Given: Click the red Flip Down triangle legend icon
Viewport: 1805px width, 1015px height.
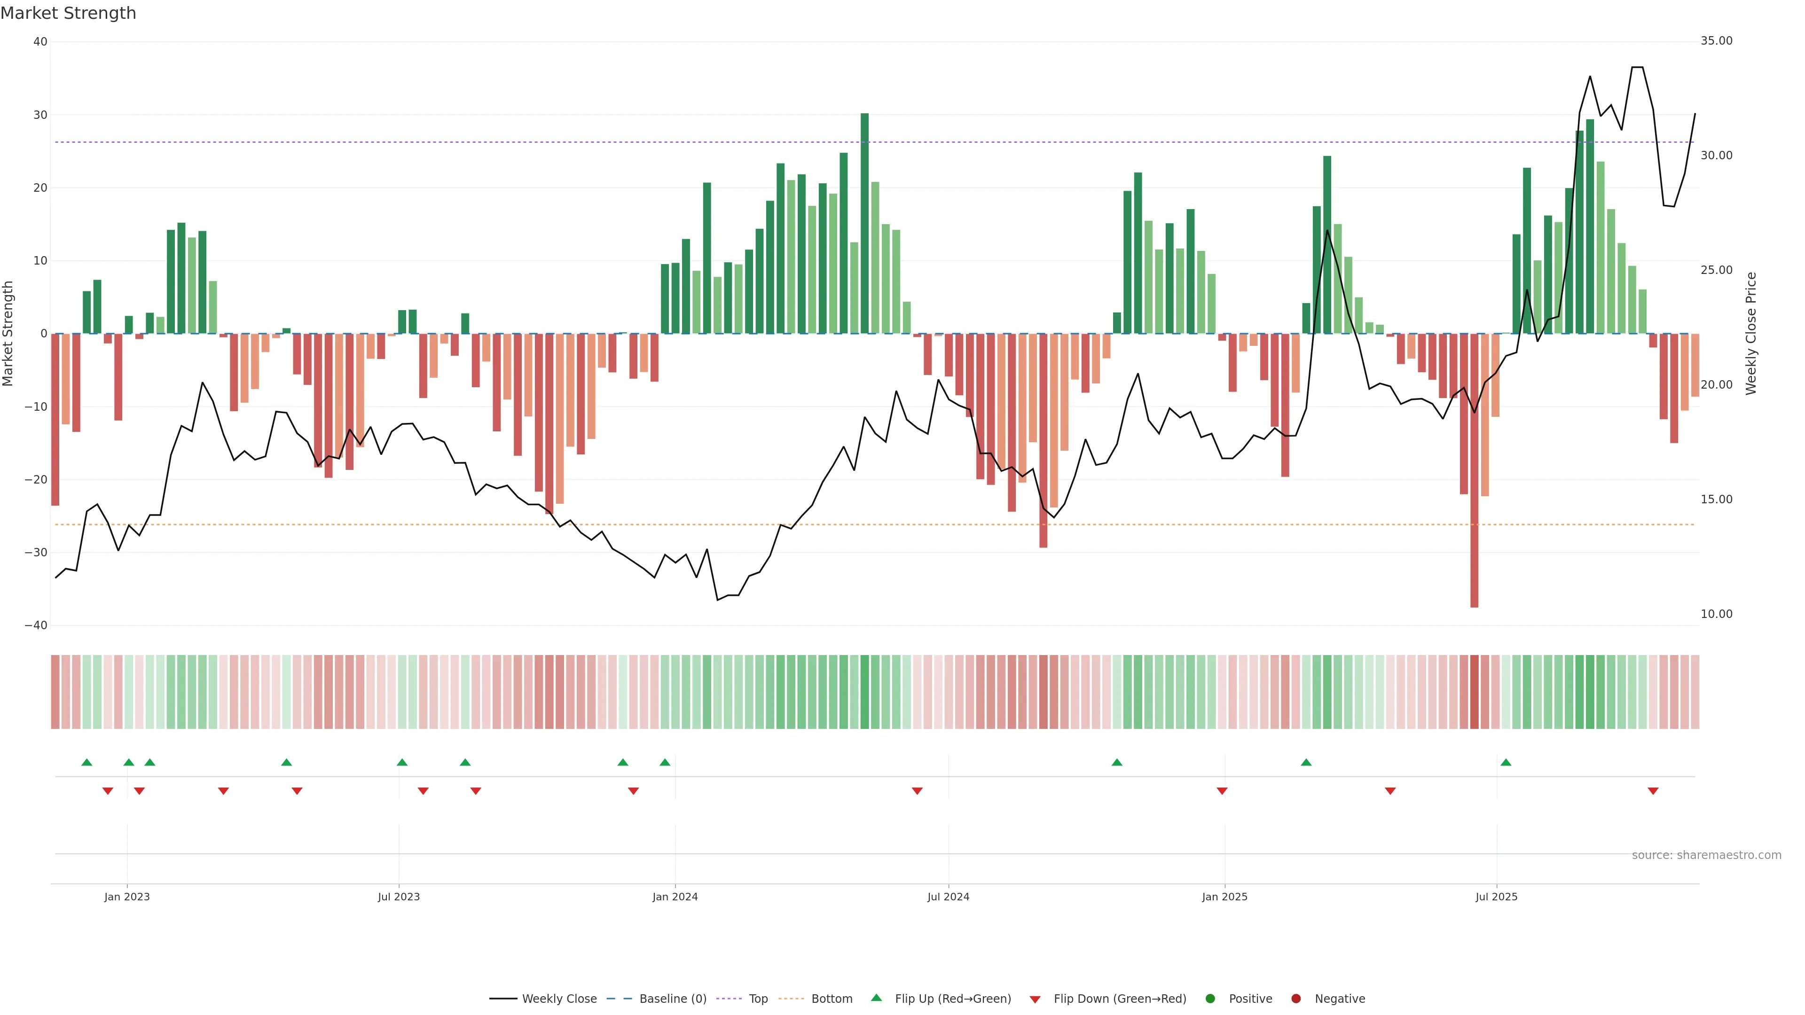Looking at the screenshot, I should click(1035, 999).
